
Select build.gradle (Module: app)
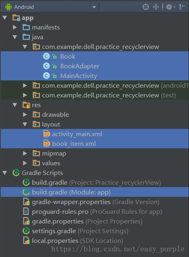94,192
